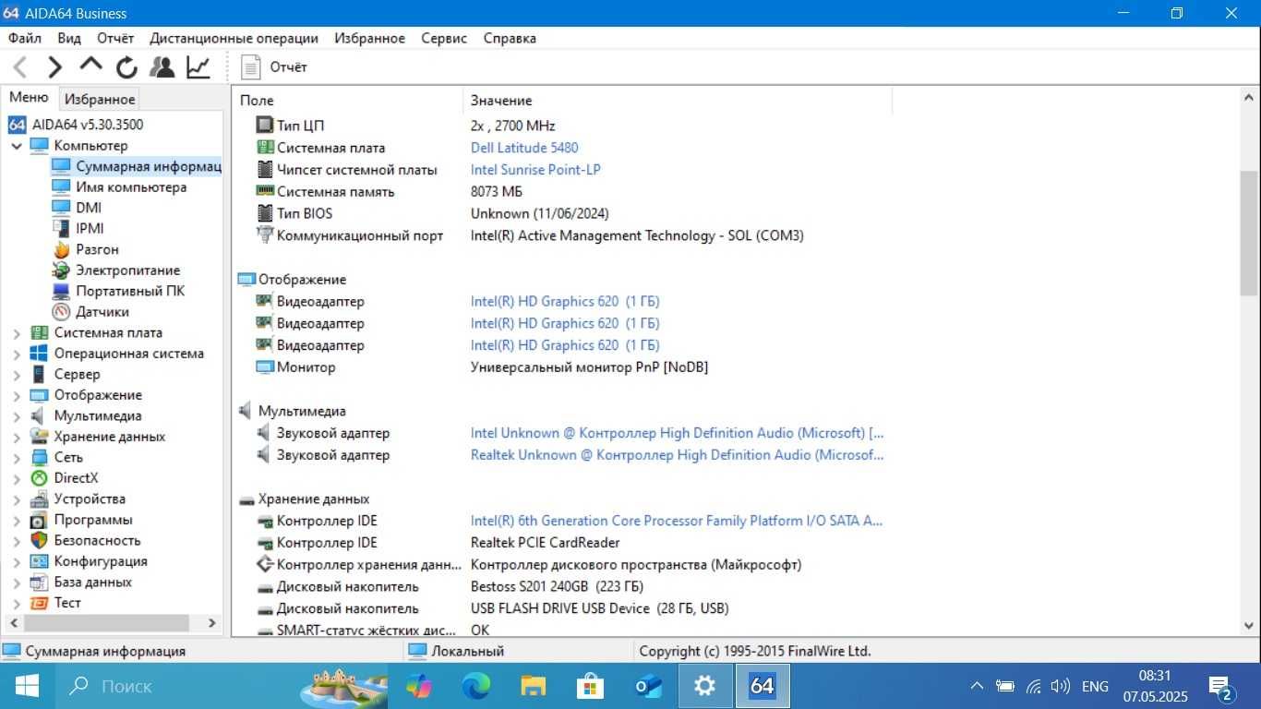The image size is (1261, 709).
Task: Select Суммарная информация in the tree
Action: 148,166
